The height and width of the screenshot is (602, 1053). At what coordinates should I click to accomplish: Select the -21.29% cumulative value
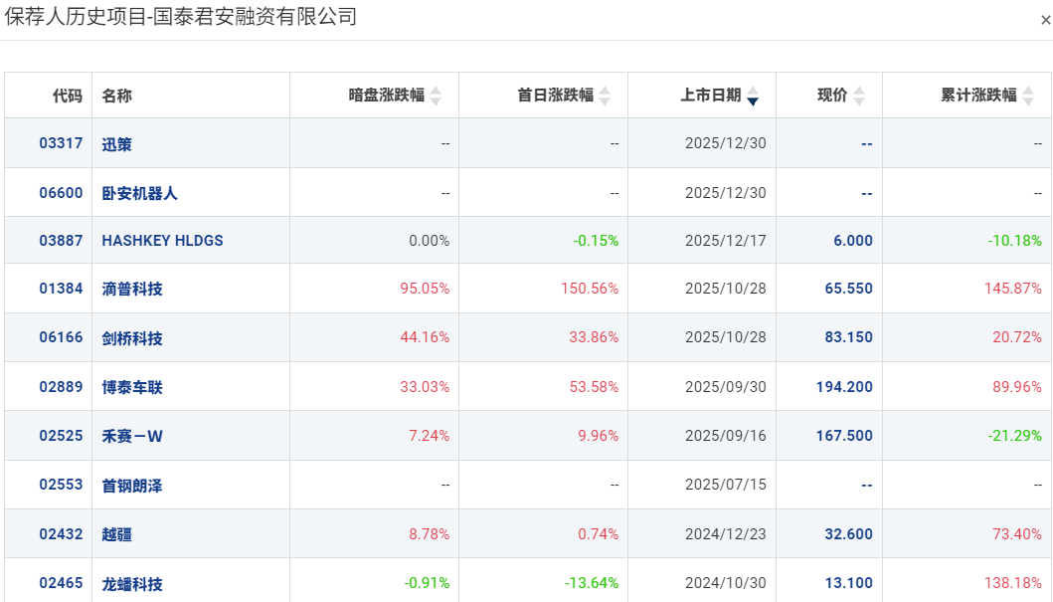click(x=1015, y=436)
